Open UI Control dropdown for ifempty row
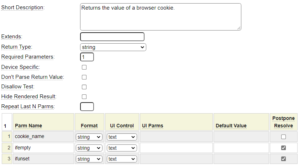 pyautogui.click(x=122, y=148)
